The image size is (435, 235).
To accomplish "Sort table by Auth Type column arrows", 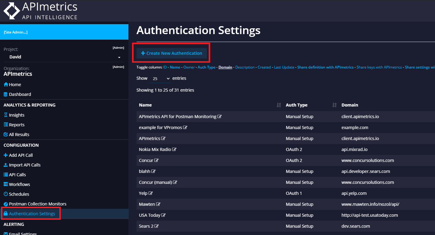I will tap(335, 105).
